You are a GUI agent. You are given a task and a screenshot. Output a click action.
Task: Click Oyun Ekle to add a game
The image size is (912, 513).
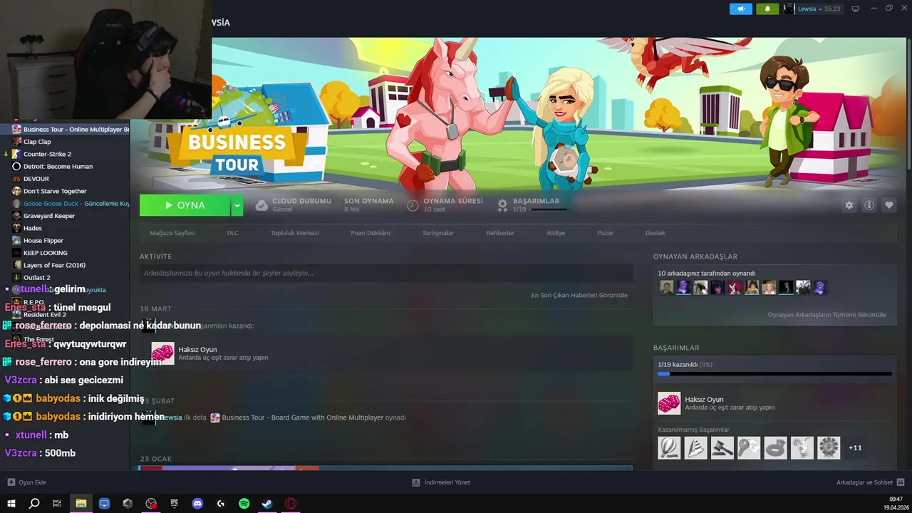tap(27, 482)
